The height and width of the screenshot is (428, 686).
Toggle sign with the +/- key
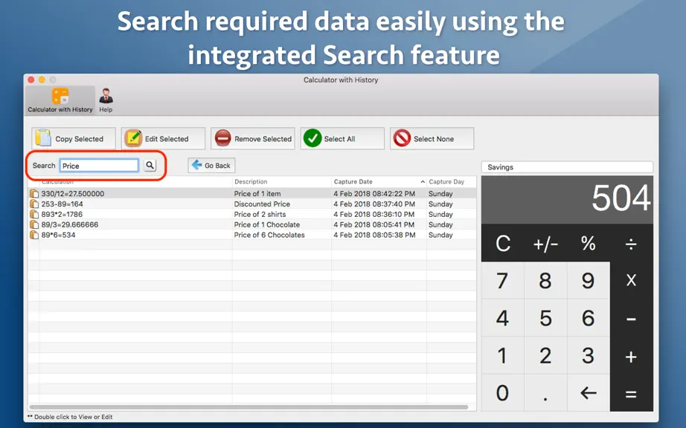(545, 243)
